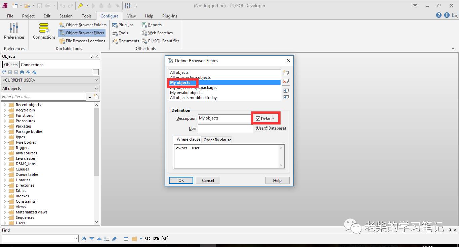The image size is (459, 247).
Task: Open the Find text combo box dropdown
Action: coord(75,239)
